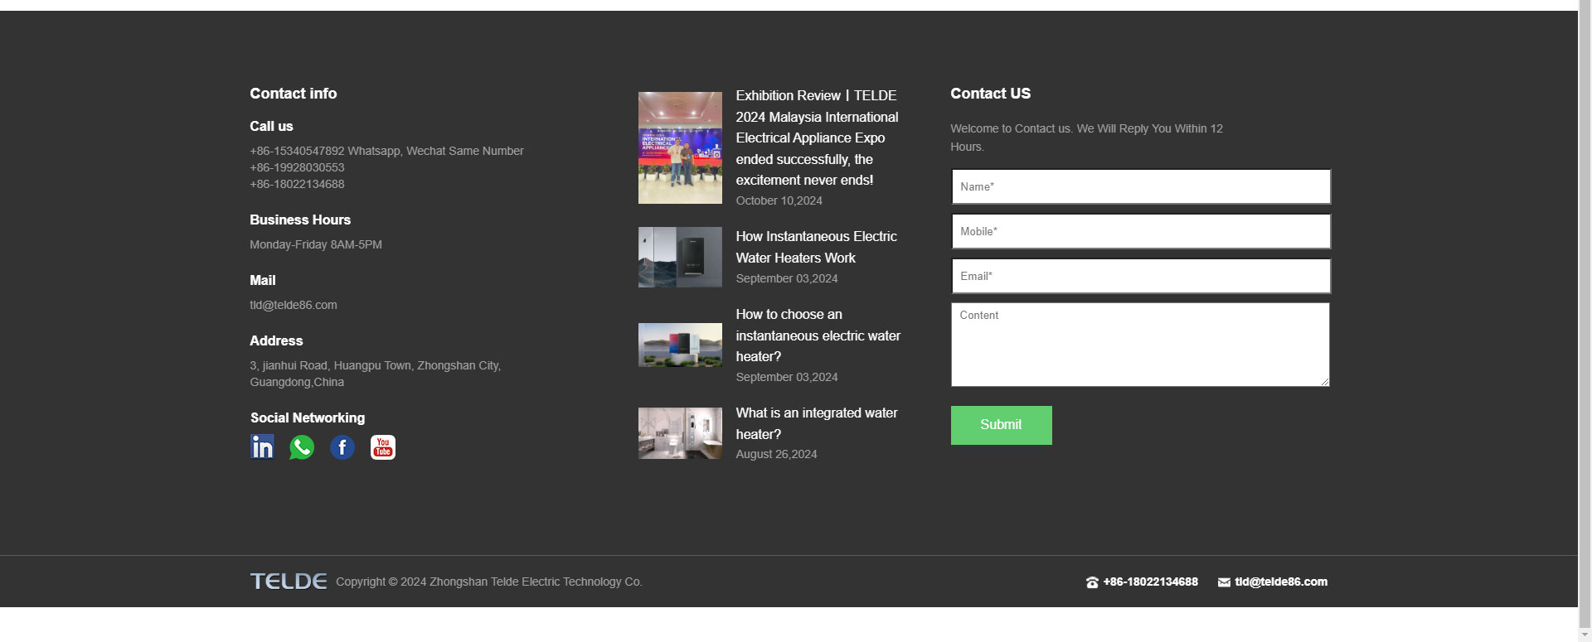Viewport: 1592px width, 642px height.
Task: Click the tld@telde86.com link in footer bar
Action: coord(1280,582)
